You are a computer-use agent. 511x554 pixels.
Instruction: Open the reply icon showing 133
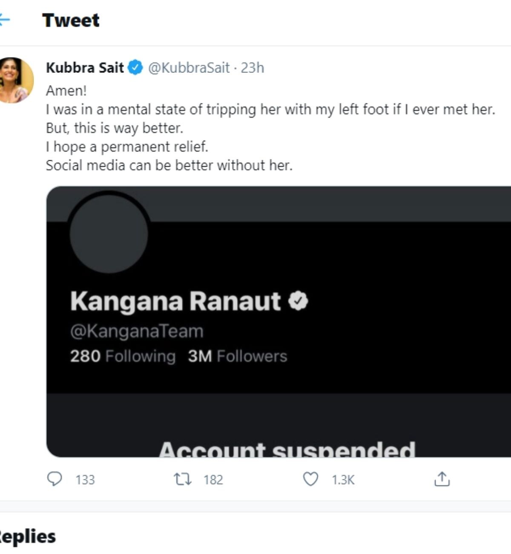point(55,479)
